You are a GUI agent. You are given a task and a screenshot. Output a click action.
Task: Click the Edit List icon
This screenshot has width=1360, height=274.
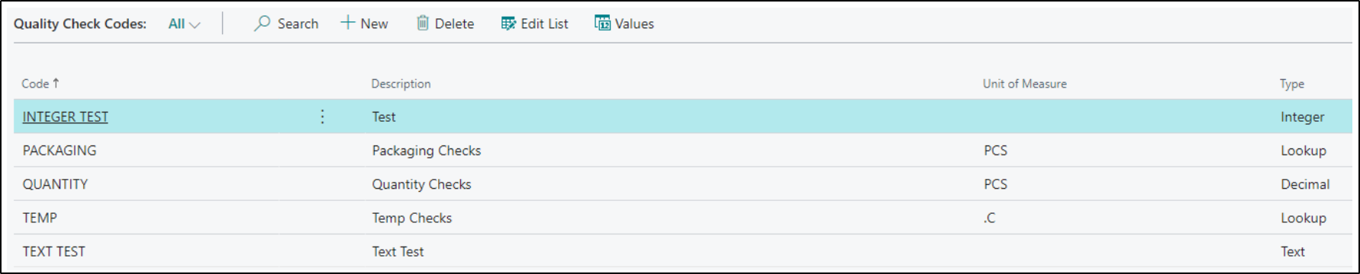(x=508, y=24)
